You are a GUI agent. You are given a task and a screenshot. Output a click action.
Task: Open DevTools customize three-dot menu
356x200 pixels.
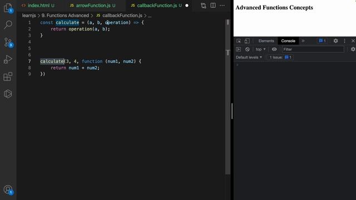[x=345, y=41]
